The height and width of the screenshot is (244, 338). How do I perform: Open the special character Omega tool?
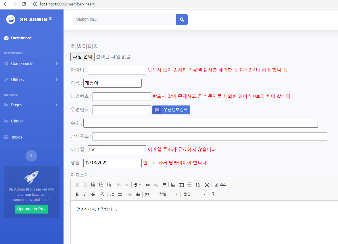197,185
